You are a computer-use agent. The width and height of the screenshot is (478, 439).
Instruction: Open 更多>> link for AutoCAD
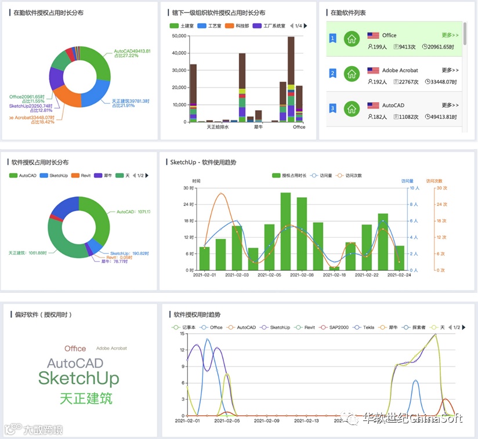[x=450, y=106]
